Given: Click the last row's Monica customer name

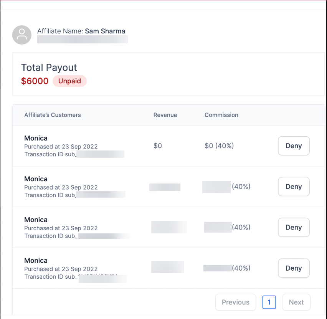Looking at the screenshot, I should click(36, 260).
